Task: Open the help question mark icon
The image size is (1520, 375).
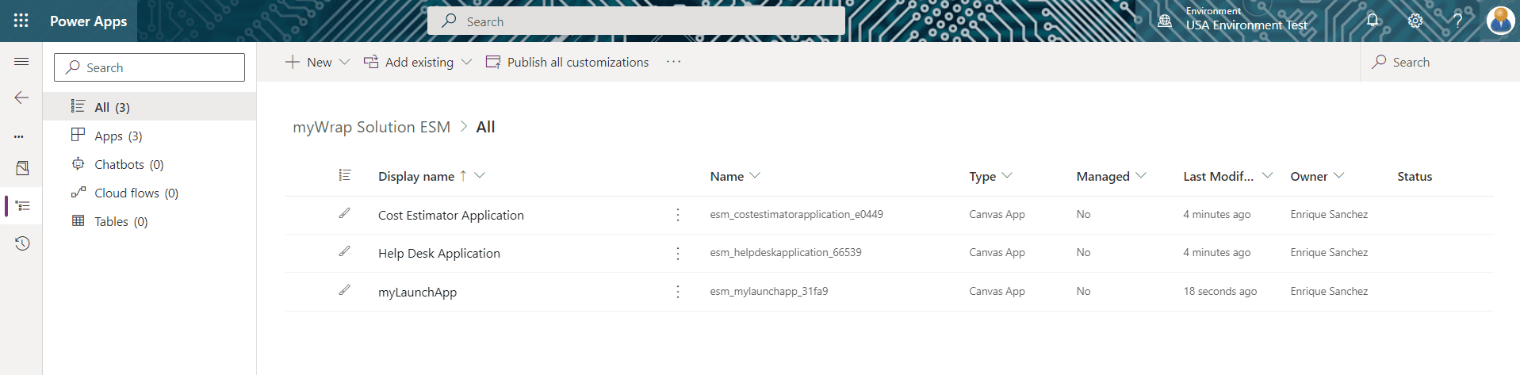Action: [1457, 21]
